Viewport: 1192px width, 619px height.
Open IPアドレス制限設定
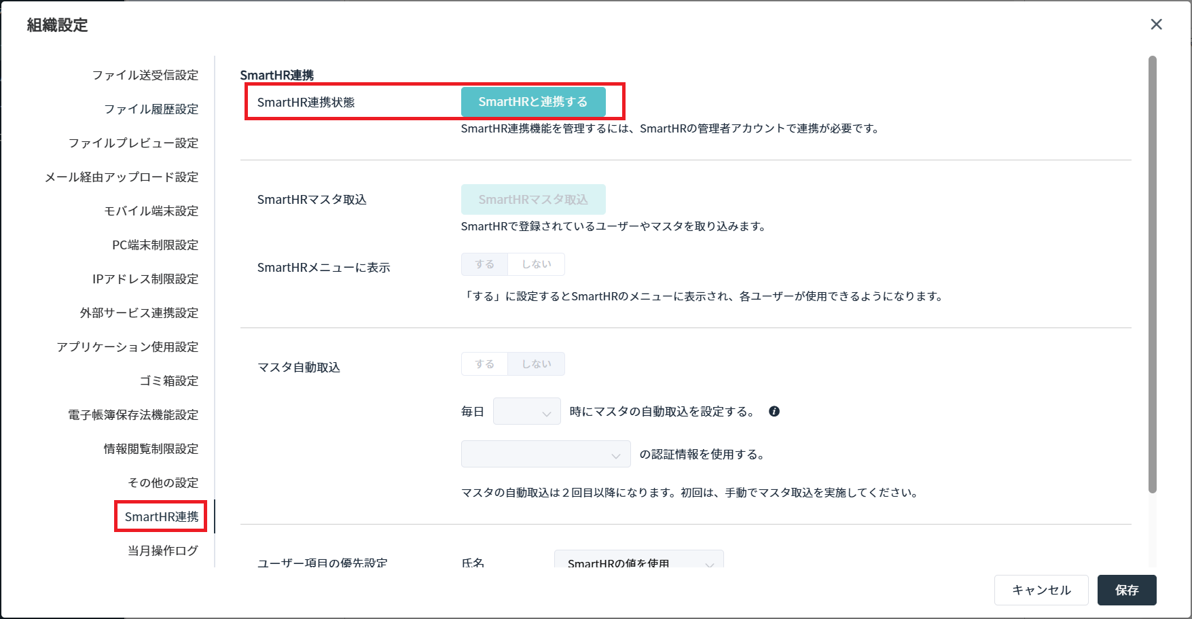tap(145, 279)
